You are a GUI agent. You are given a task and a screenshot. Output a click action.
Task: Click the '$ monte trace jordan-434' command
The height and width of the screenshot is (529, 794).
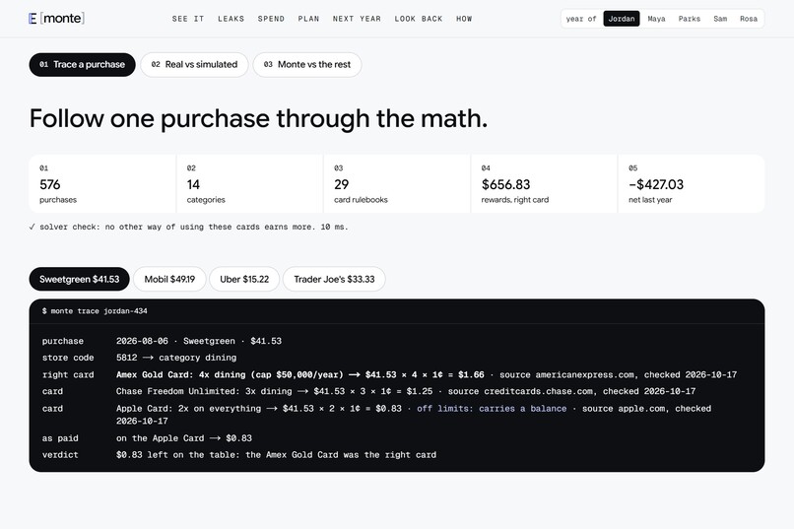click(x=95, y=311)
